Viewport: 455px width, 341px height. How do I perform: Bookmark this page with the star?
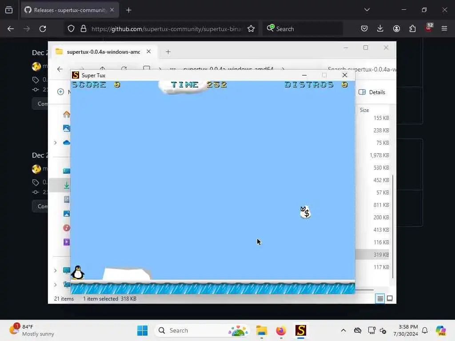coord(251,29)
